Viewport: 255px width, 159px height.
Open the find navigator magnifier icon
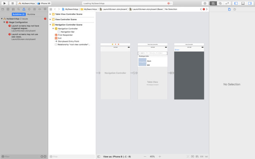coord(18,9)
